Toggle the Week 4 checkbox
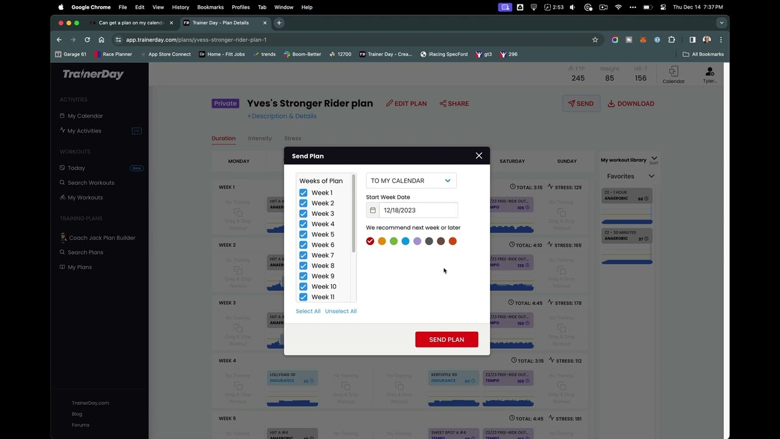The height and width of the screenshot is (439, 780). tap(303, 224)
